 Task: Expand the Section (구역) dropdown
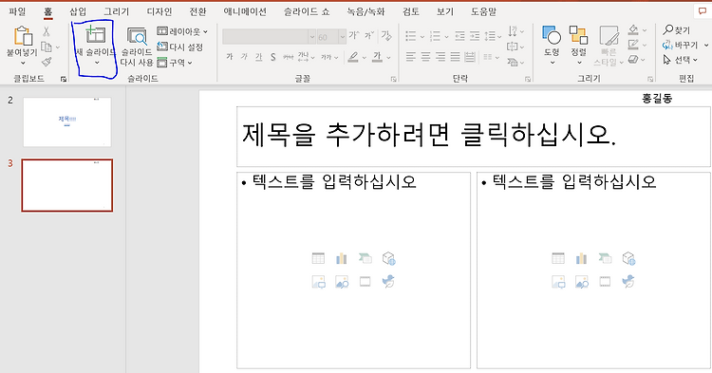pos(175,63)
